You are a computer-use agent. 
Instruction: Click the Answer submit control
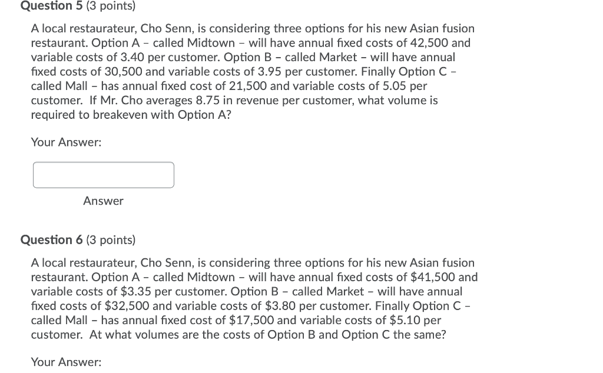[103, 201]
